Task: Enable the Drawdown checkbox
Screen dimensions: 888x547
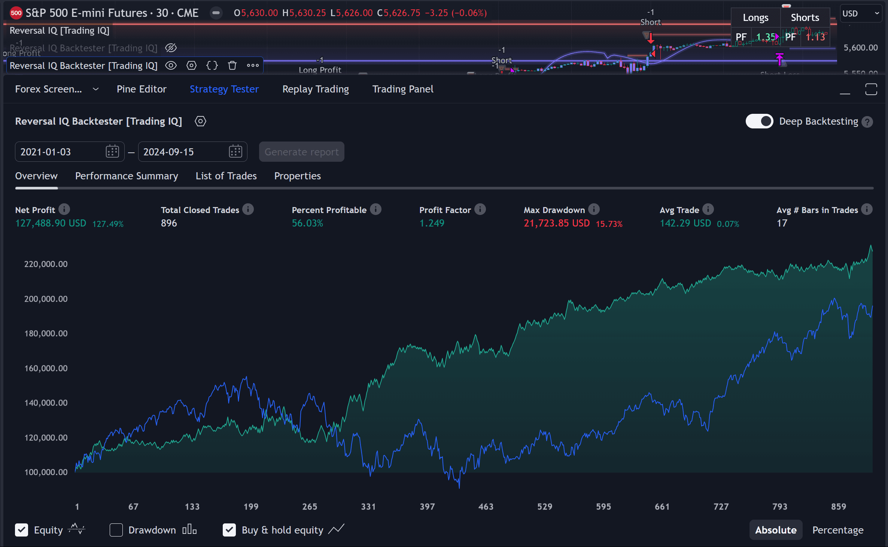Action: point(116,530)
